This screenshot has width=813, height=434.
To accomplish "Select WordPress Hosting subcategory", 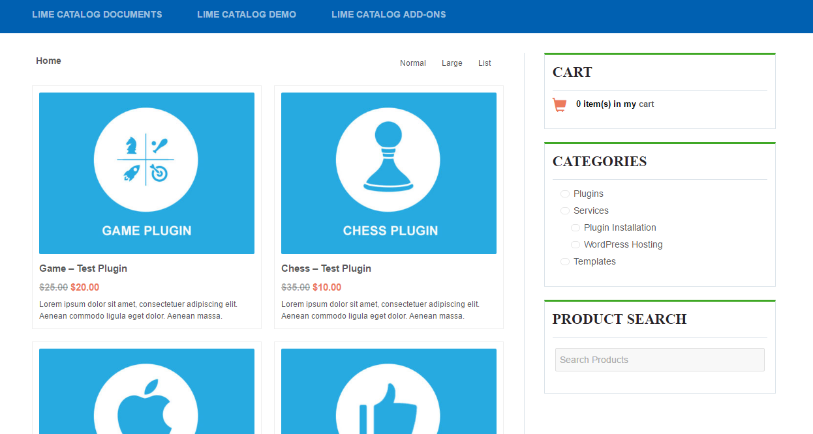I will pyautogui.click(x=623, y=244).
